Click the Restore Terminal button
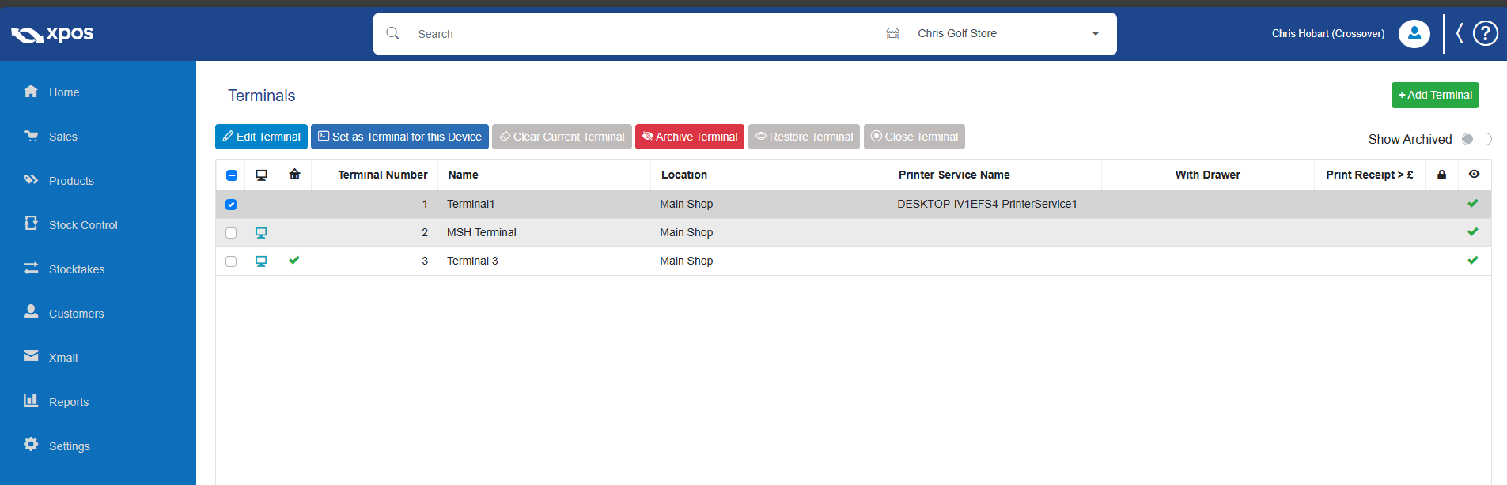 (804, 137)
